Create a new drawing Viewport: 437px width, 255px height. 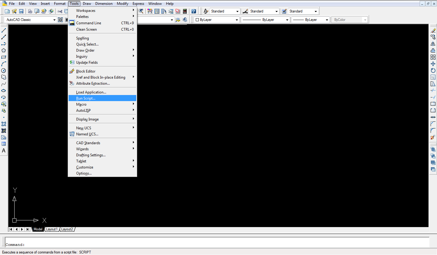pyautogui.click(x=7, y=11)
